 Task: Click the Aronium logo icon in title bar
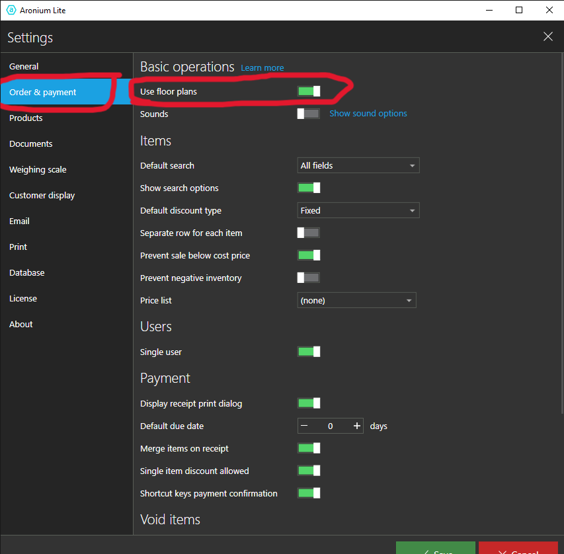click(11, 10)
